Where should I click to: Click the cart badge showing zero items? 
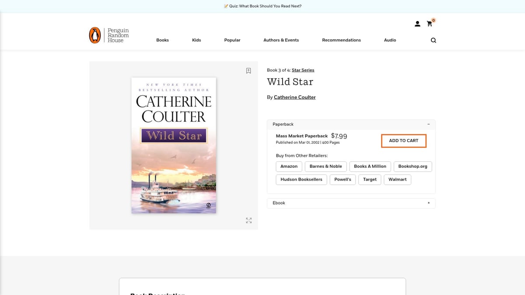coord(433,20)
